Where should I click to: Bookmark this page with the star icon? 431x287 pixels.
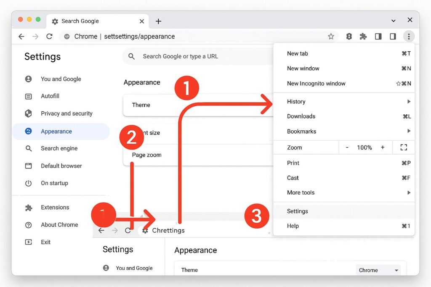pyautogui.click(x=331, y=36)
